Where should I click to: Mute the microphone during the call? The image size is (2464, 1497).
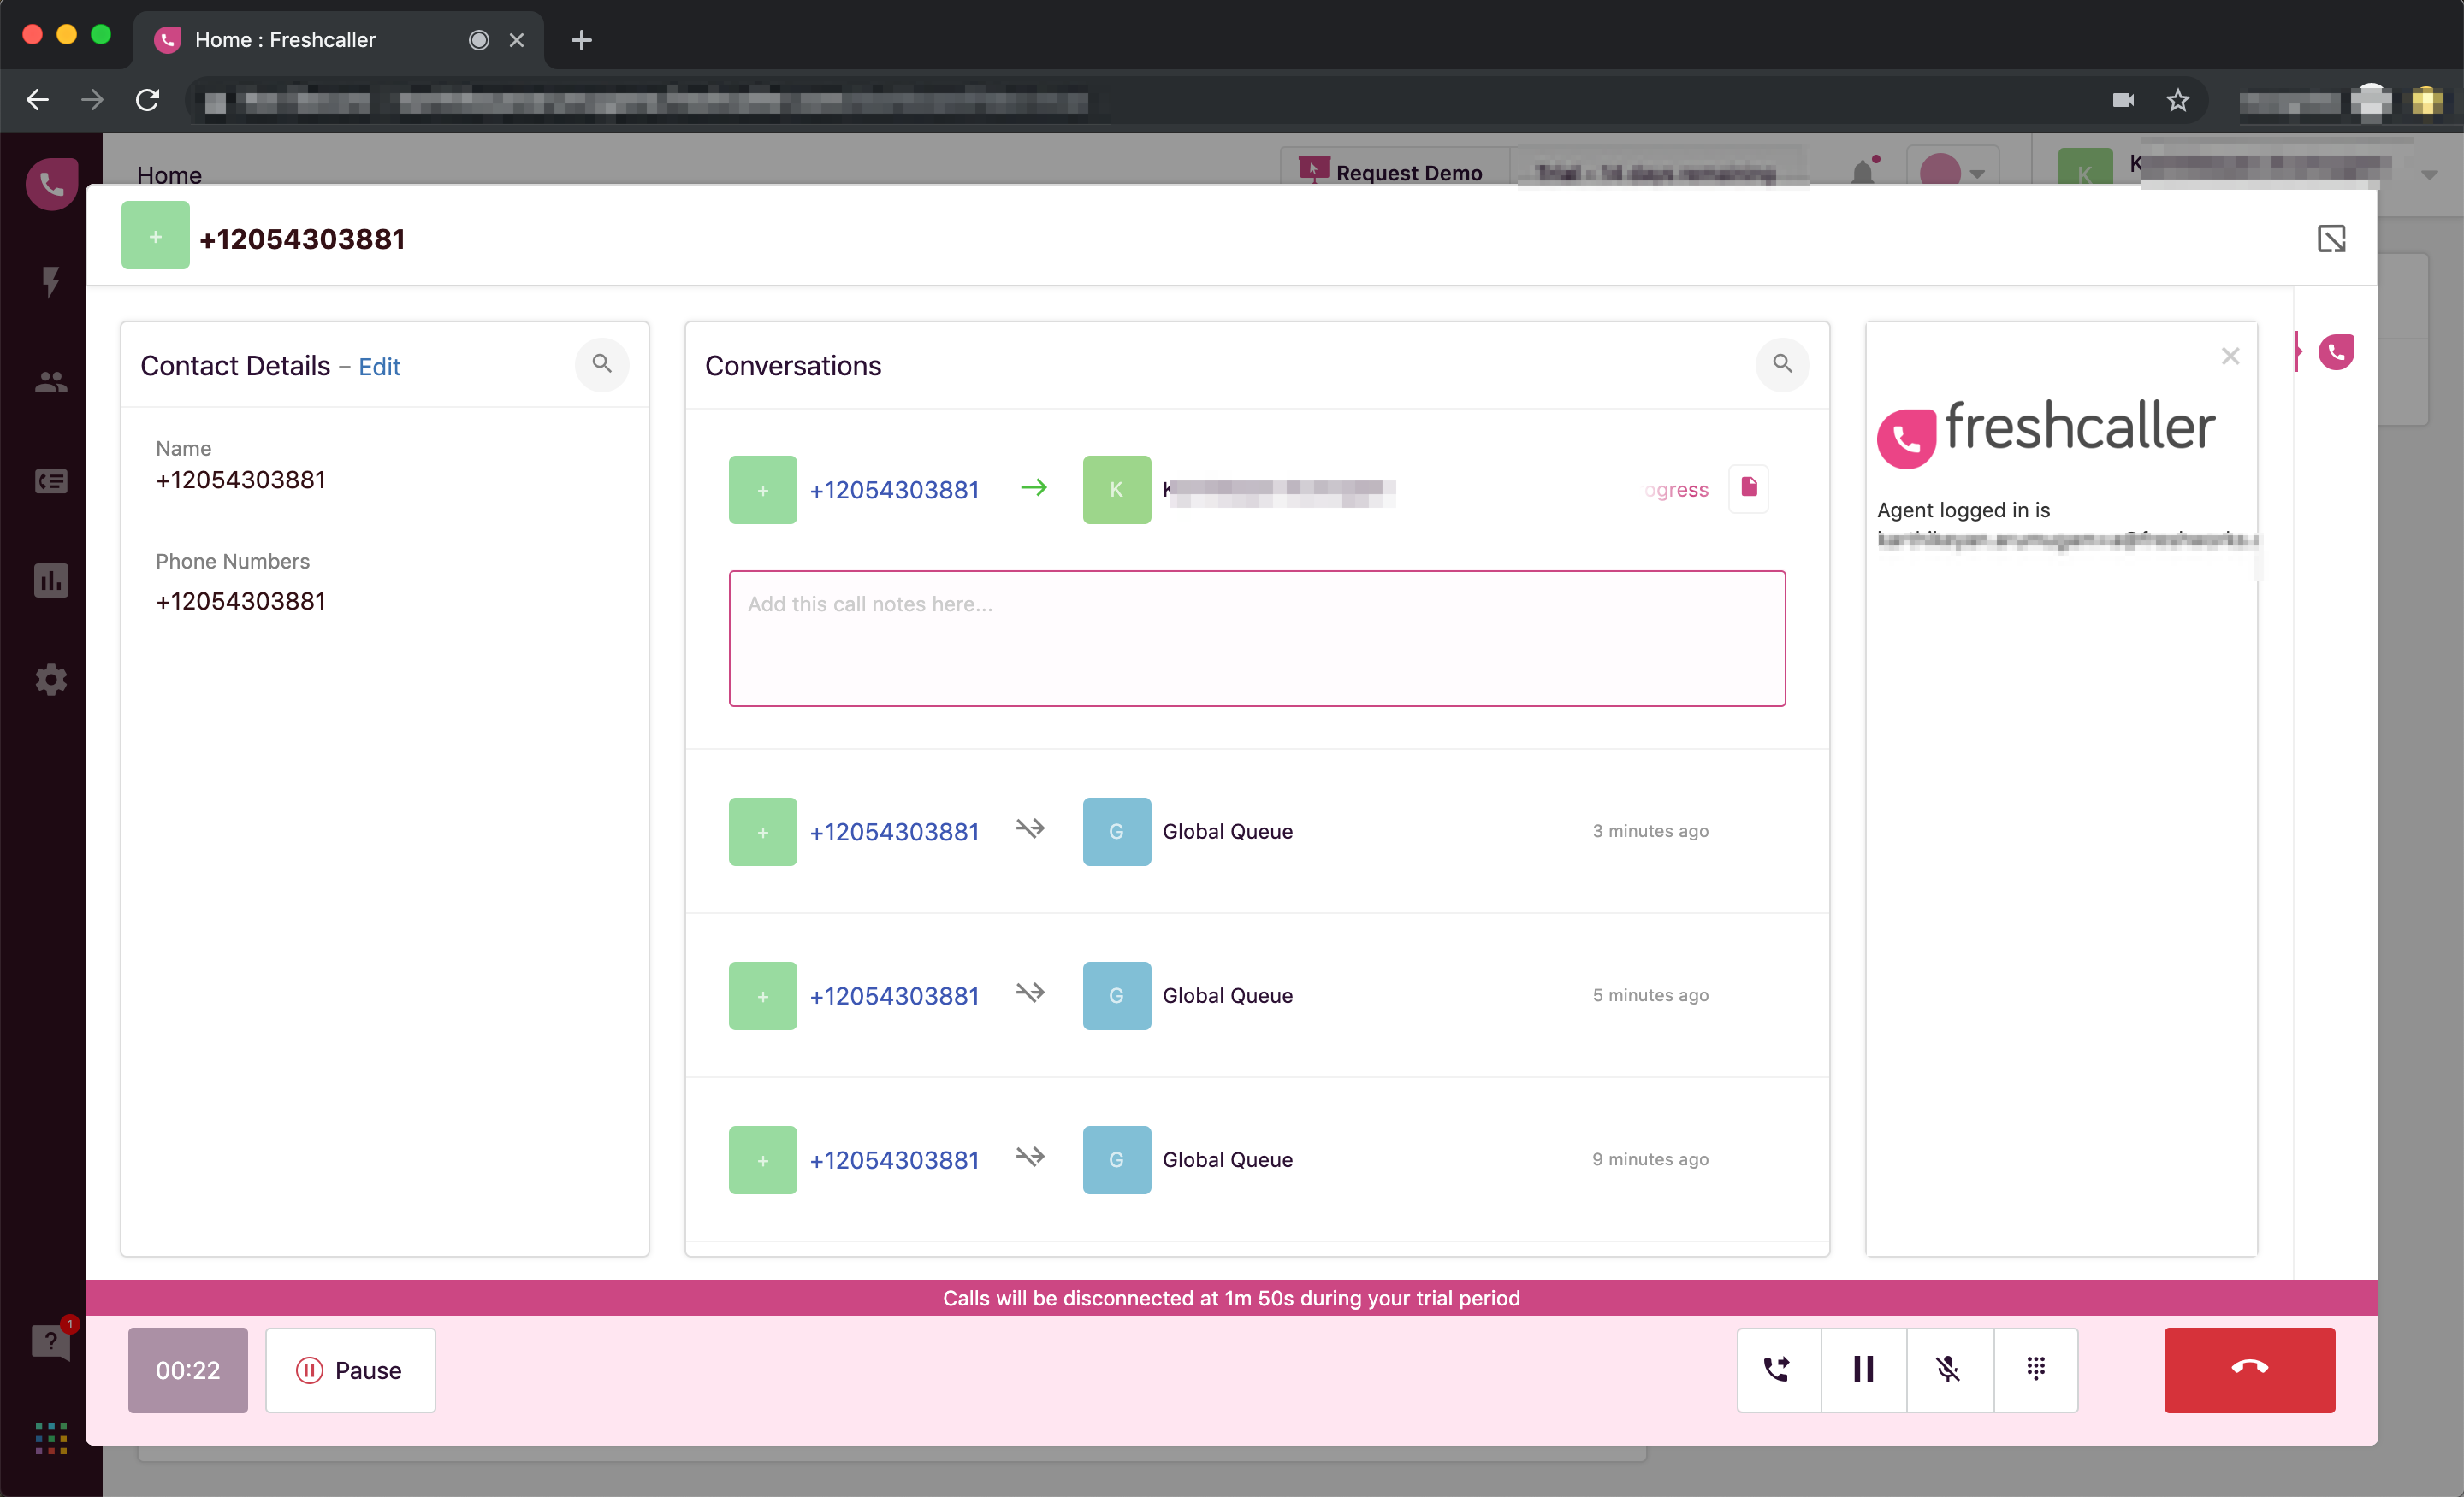[1949, 1369]
